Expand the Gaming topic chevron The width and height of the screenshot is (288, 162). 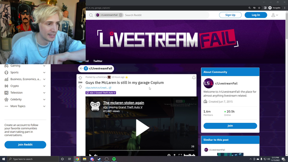44,66
